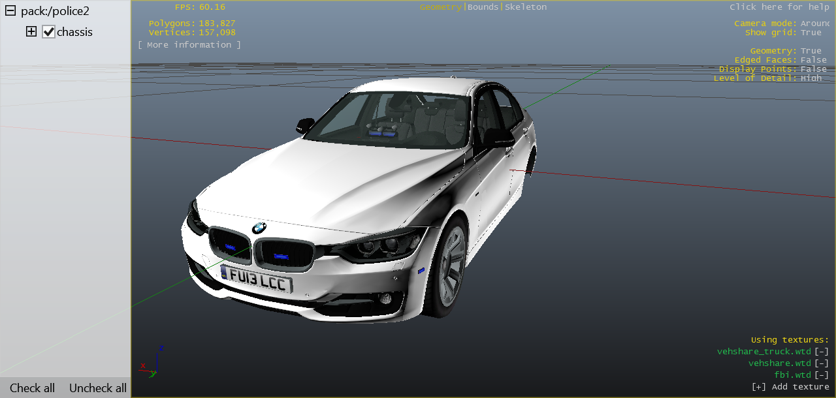Image resolution: width=836 pixels, height=398 pixels.
Task: Toggle the Edged Faces setting
Action: click(x=813, y=60)
